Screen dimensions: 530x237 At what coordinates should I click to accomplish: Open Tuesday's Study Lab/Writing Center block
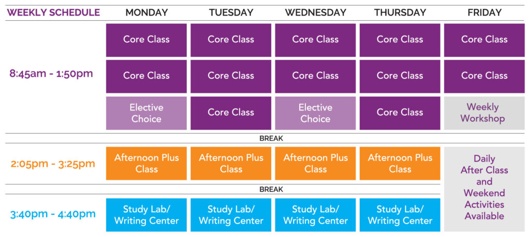click(x=231, y=215)
